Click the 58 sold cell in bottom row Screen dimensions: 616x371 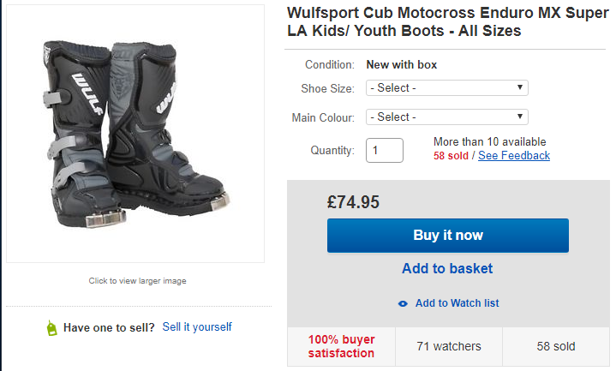555,346
